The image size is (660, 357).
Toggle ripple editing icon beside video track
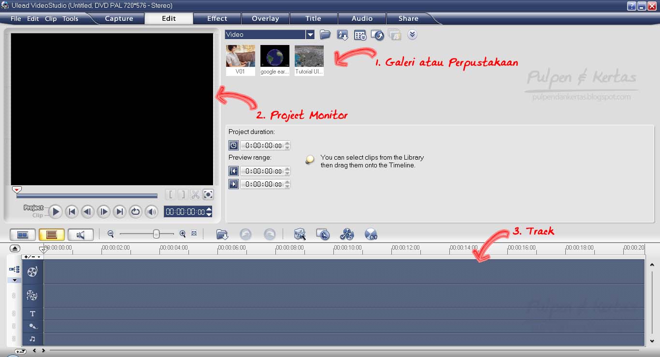pos(14,269)
